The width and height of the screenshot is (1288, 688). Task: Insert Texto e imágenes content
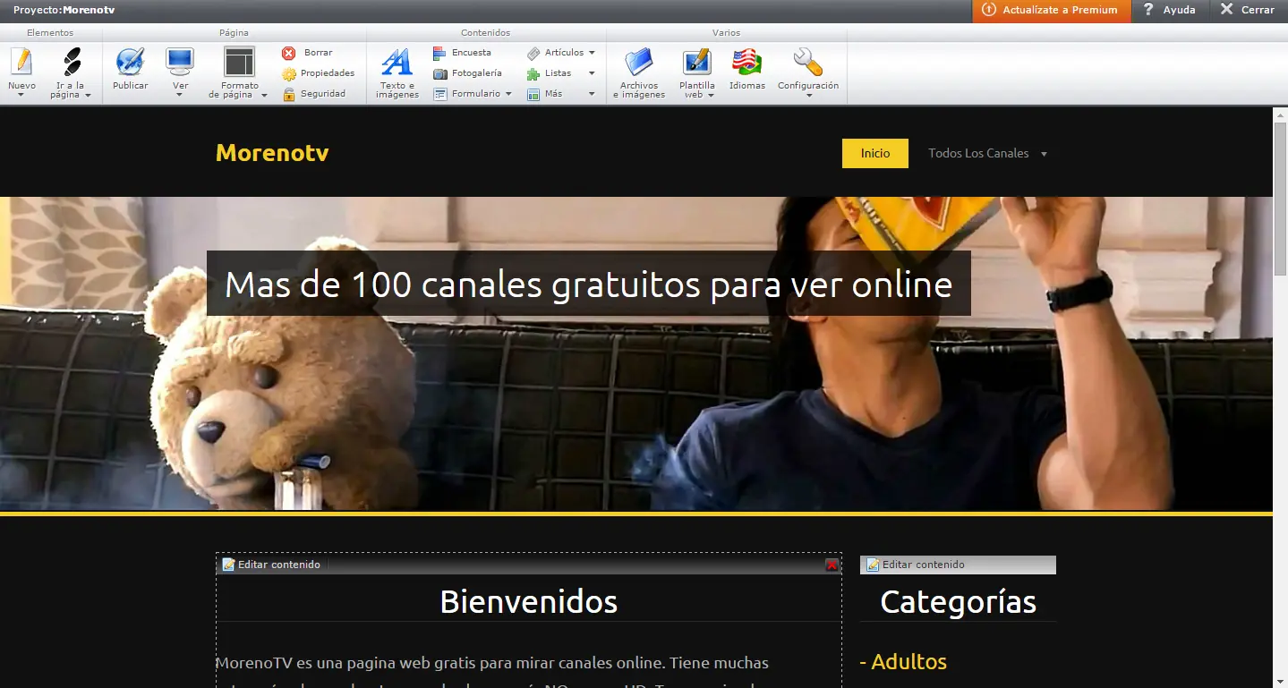point(397,73)
